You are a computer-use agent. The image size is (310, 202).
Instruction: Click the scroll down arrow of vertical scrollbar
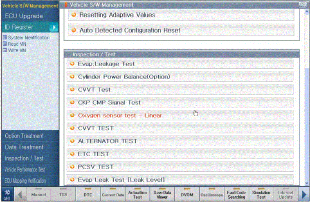tap(307, 183)
